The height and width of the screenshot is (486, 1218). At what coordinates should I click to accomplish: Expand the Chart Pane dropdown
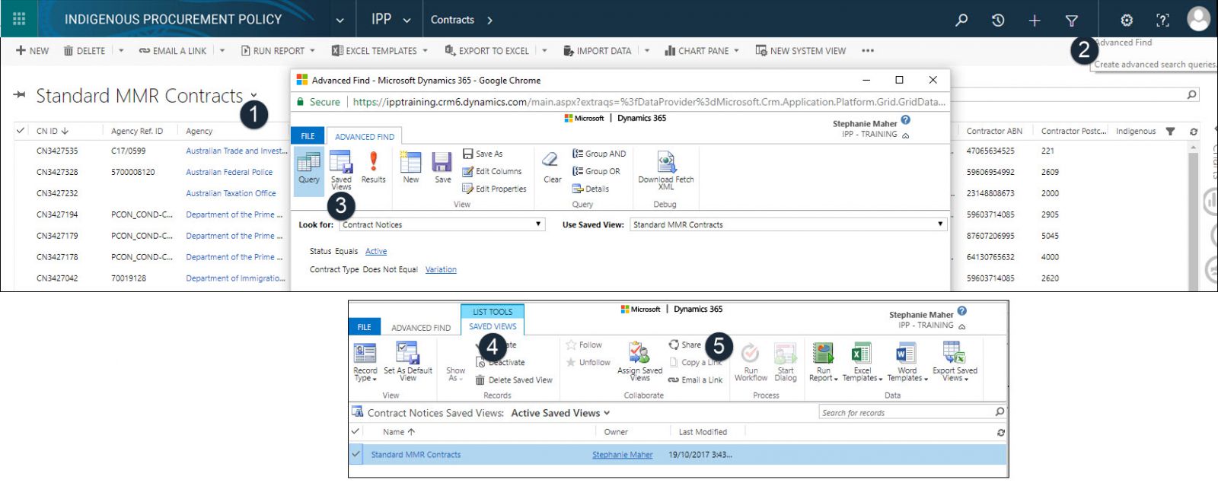pyautogui.click(x=736, y=51)
